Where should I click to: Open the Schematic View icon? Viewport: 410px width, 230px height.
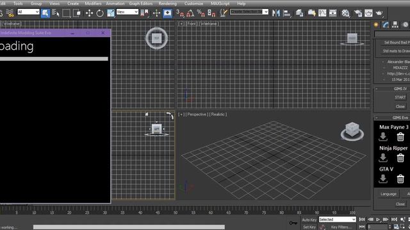(332, 13)
